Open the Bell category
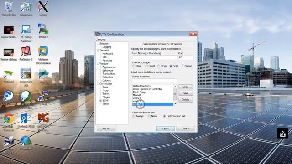This screenshot has height=164, width=292. [104, 57]
